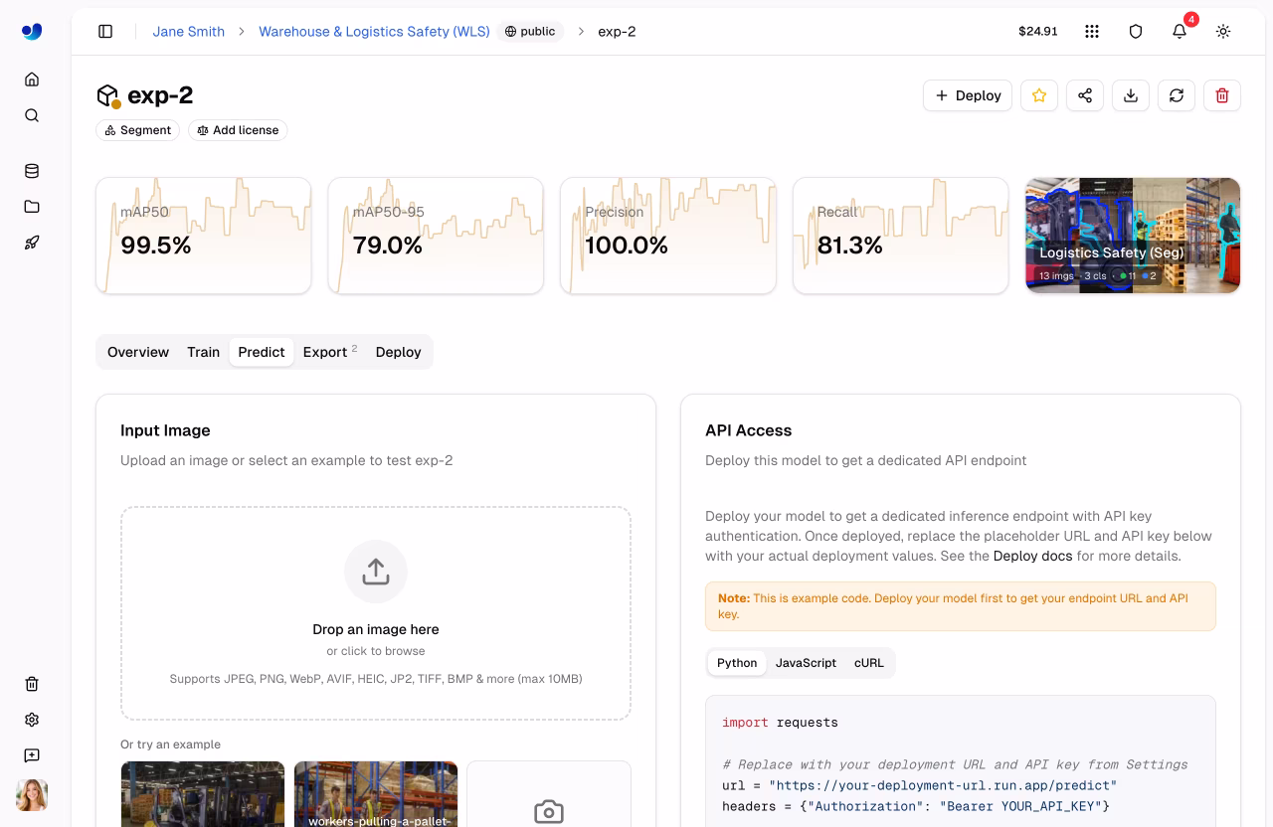This screenshot has width=1273, height=827.
Task: Open the apps grid menu
Action: (x=1092, y=32)
